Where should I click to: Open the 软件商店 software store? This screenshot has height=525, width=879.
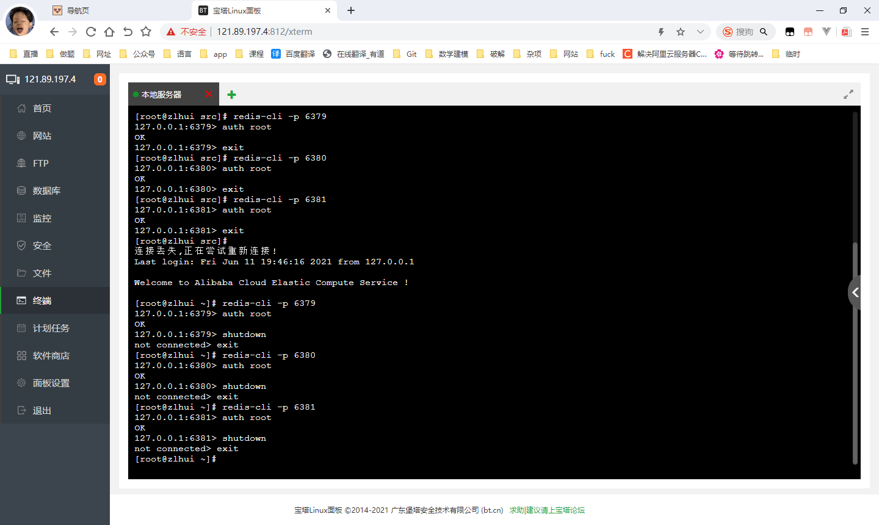point(51,355)
